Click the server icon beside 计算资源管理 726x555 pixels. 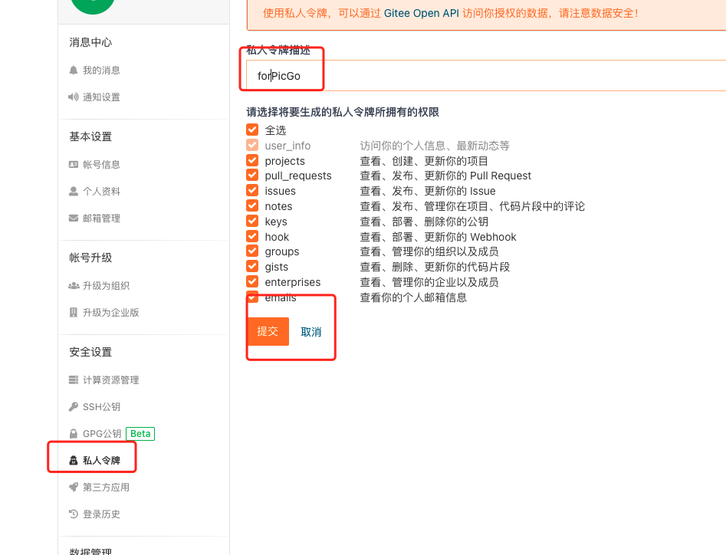pos(73,380)
